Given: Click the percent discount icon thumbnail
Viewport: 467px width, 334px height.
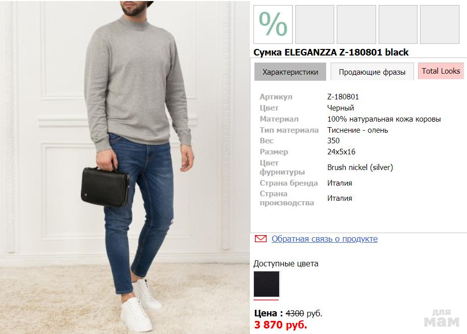Looking at the screenshot, I should tap(273, 24).
